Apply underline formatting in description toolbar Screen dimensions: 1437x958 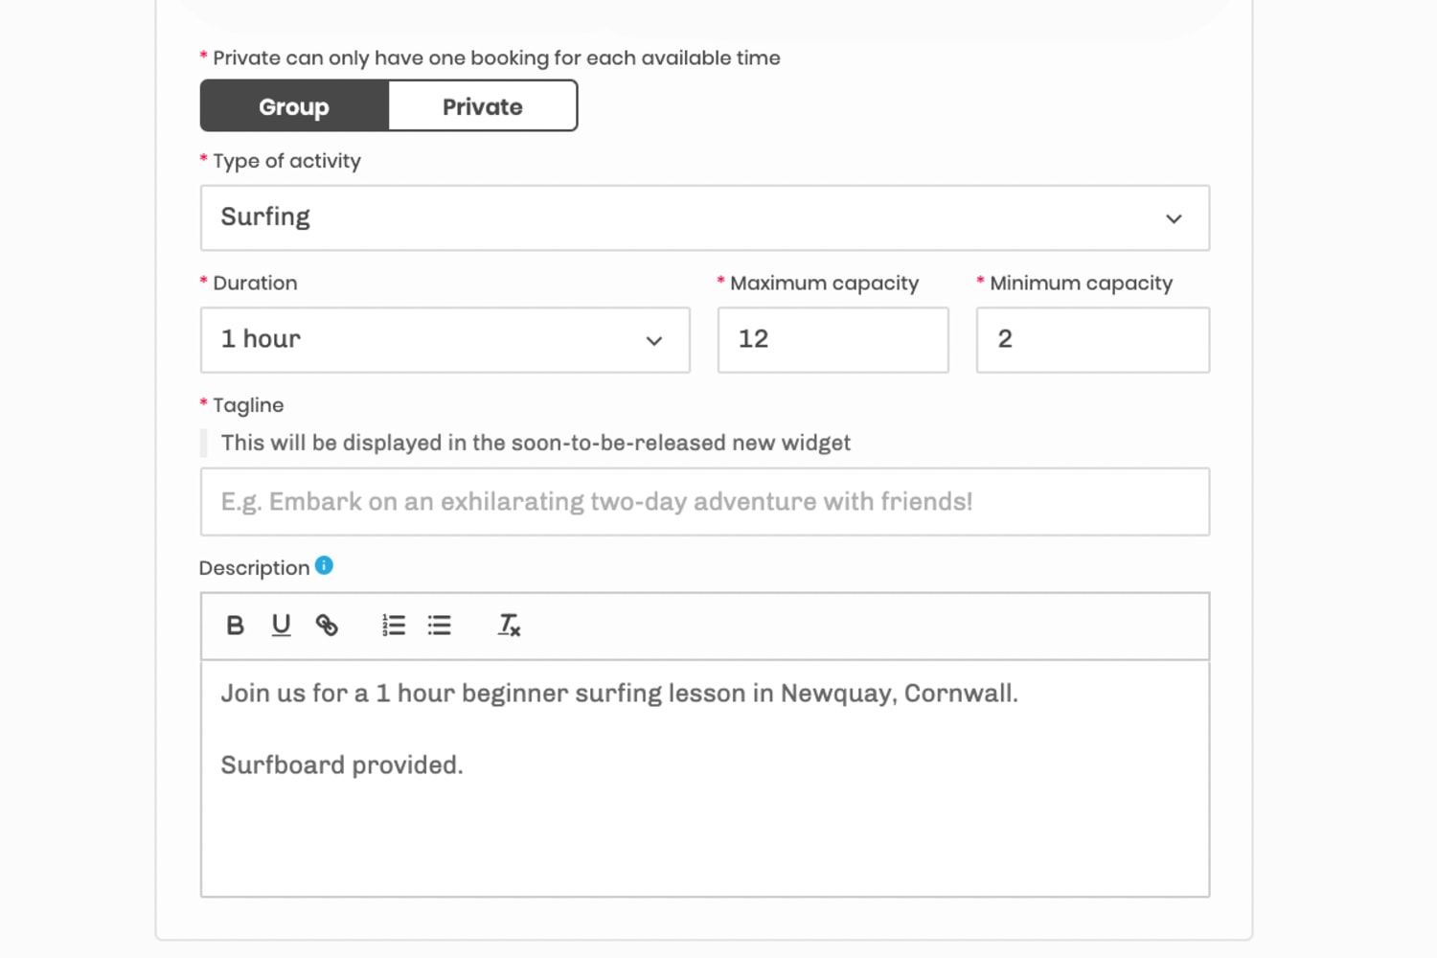click(281, 626)
